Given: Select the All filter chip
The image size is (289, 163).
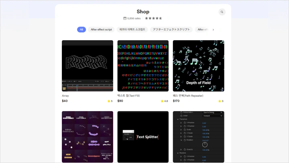Looking at the screenshot, I should pos(81,29).
